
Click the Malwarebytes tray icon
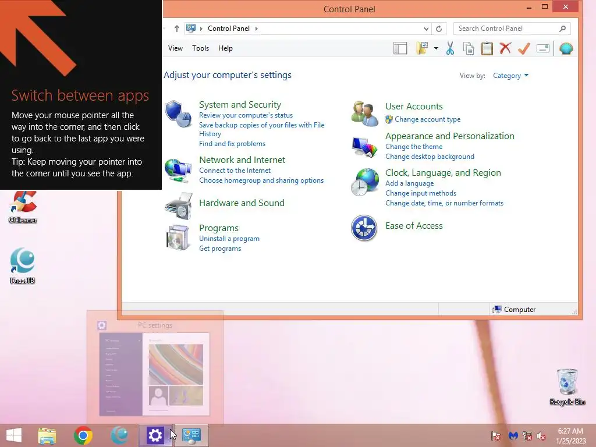coord(513,436)
